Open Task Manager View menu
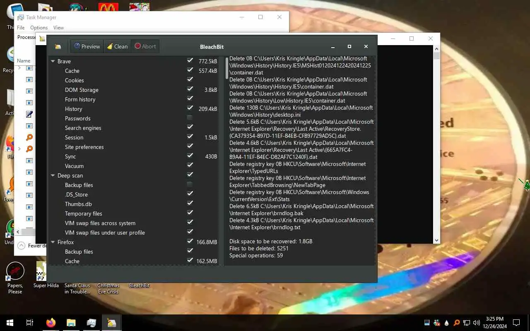 58,28
